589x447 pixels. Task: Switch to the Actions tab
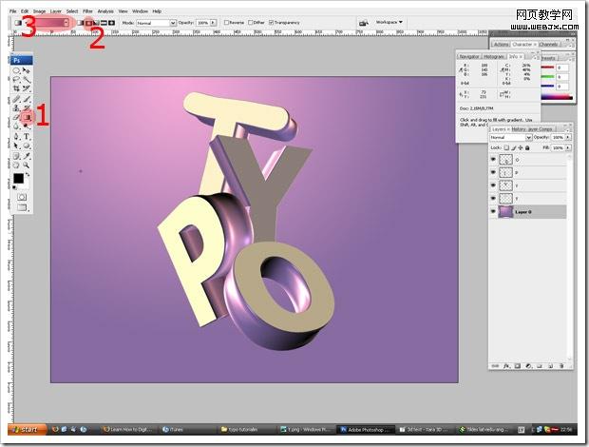point(501,45)
